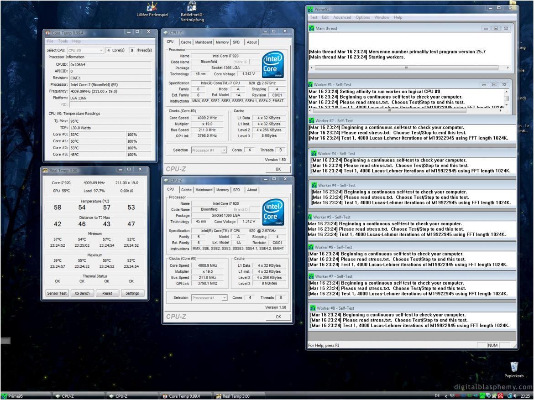Switch to the Cache tab in lower CPU-Z
The width and height of the screenshot is (534, 400).
click(186, 190)
